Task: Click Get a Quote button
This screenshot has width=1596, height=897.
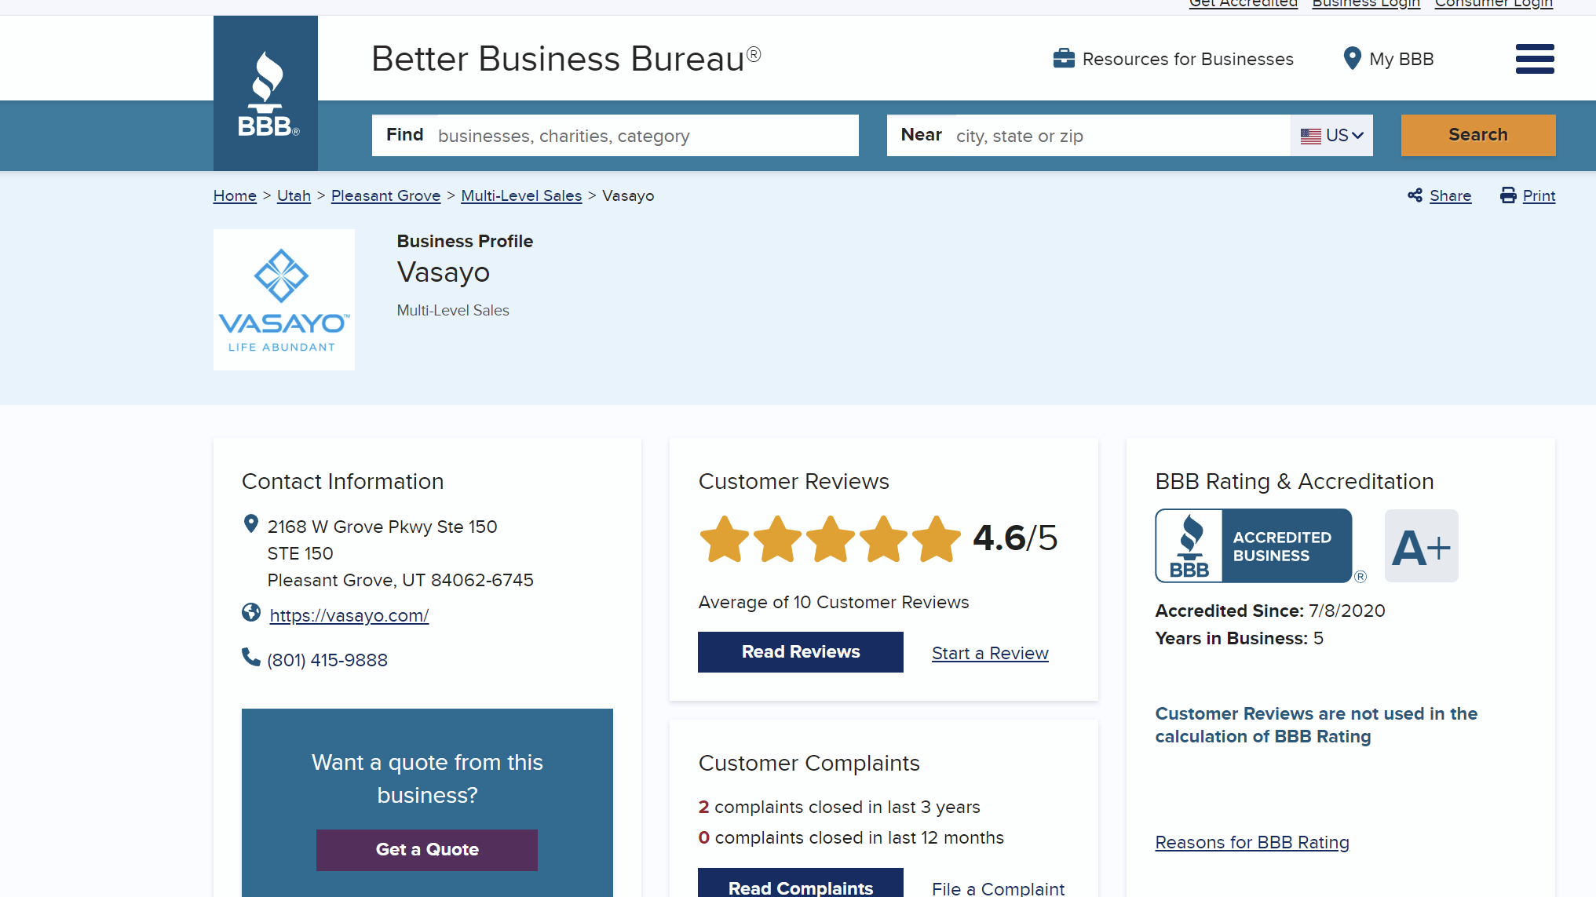Action: pyautogui.click(x=427, y=849)
